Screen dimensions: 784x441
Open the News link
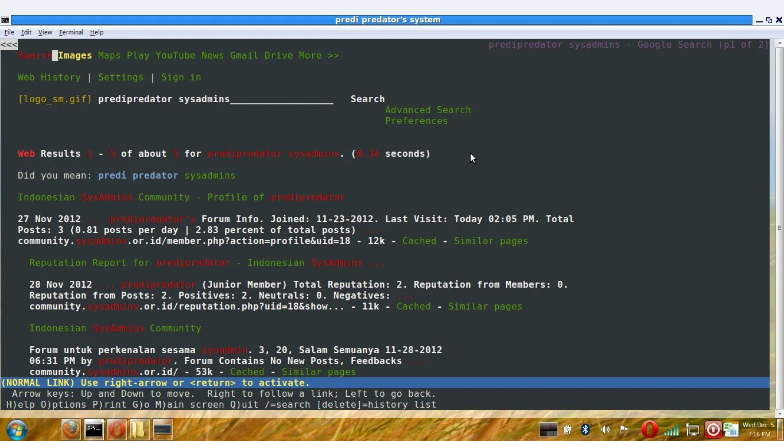click(212, 56)
